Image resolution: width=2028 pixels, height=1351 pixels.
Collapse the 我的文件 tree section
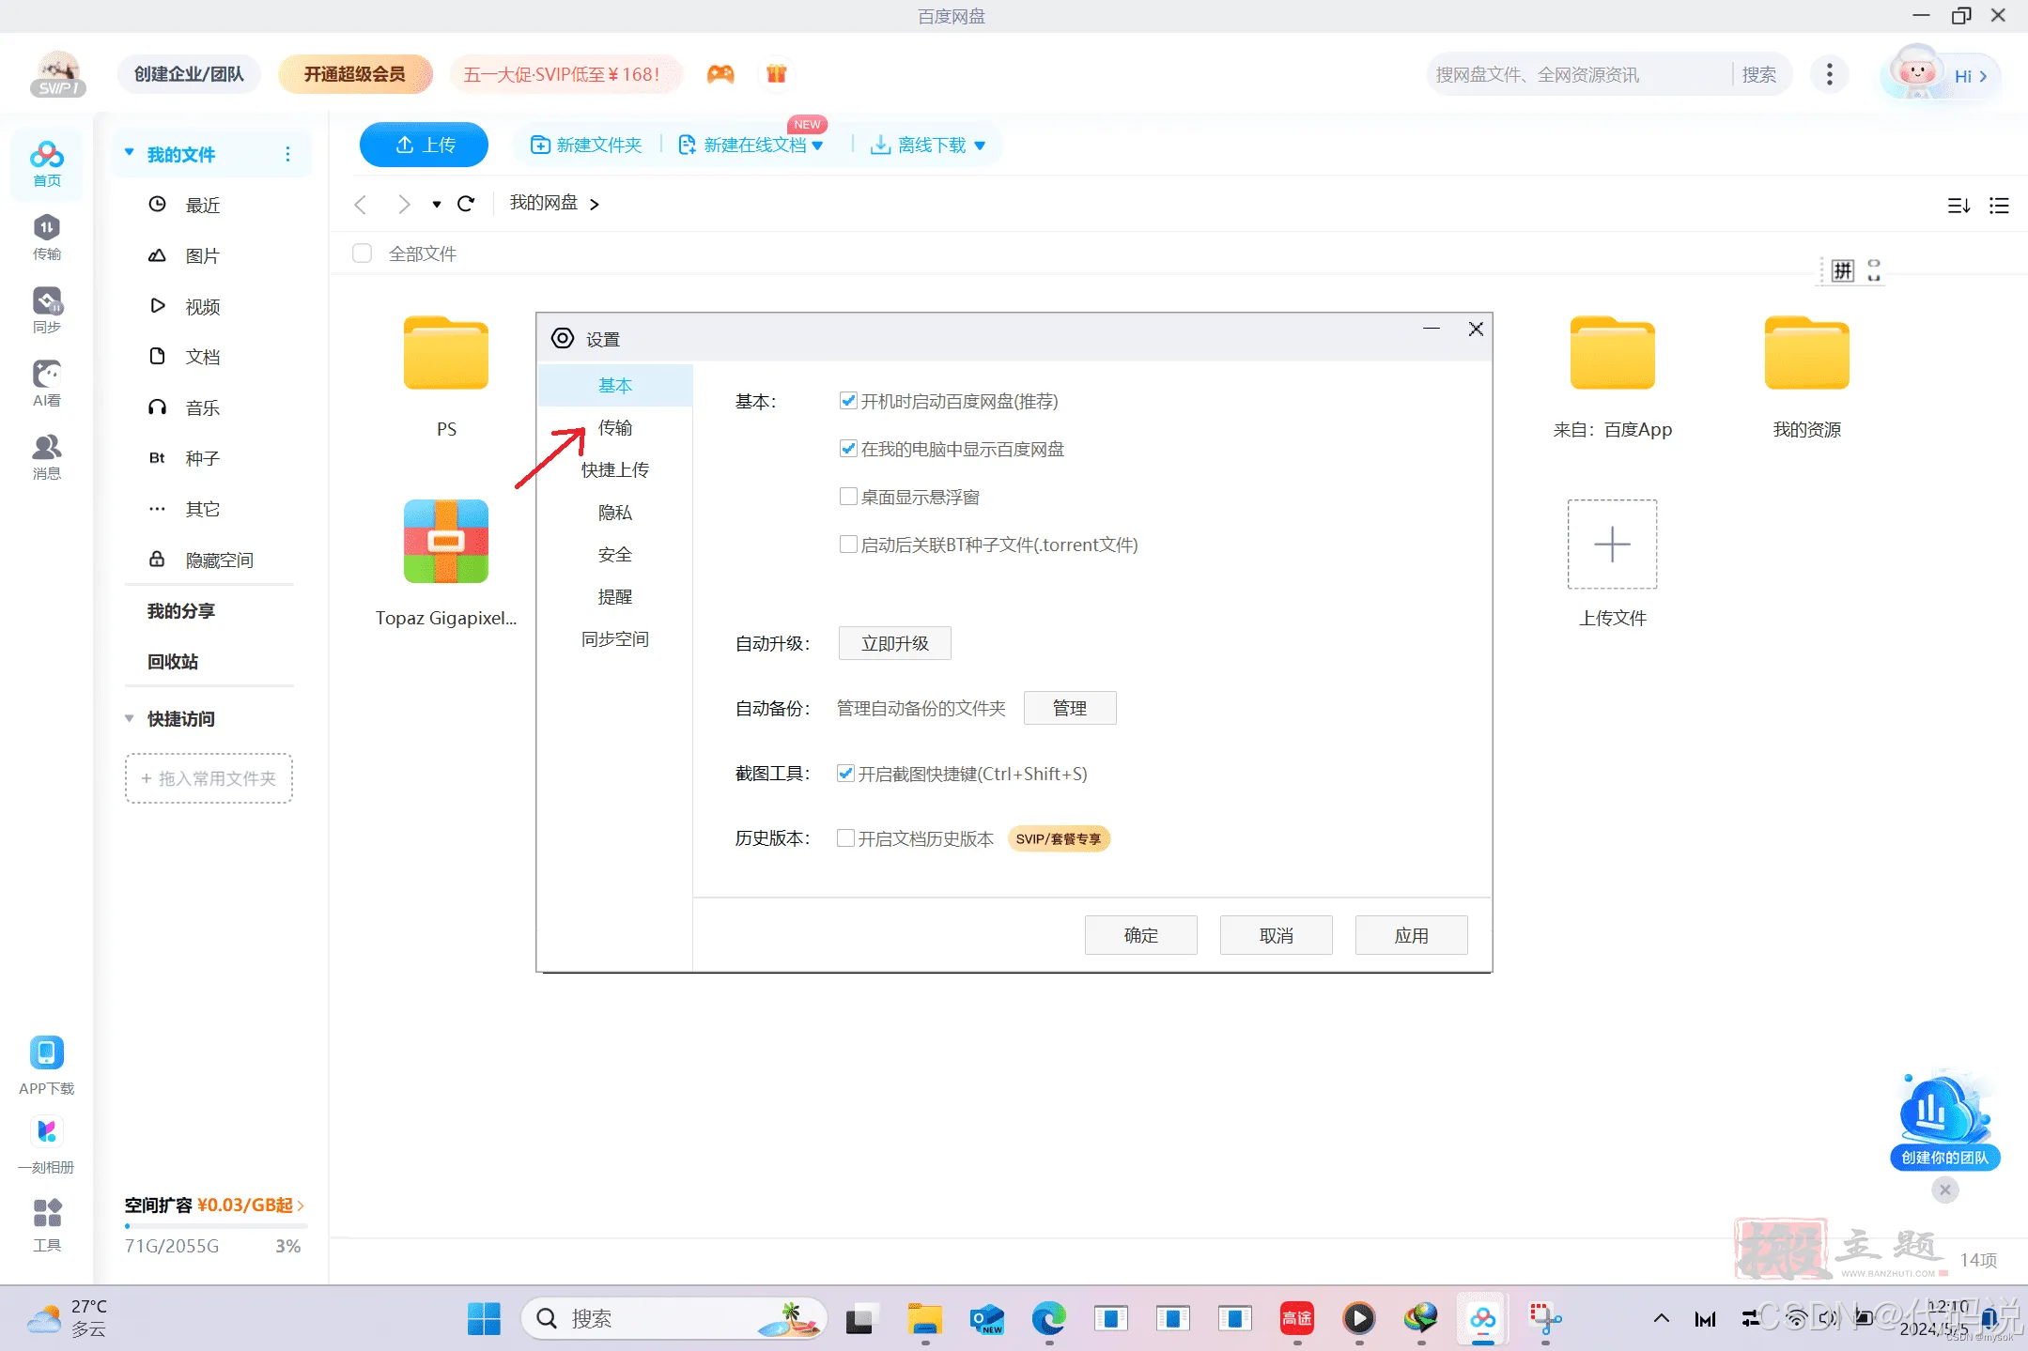tap(130, 153)
